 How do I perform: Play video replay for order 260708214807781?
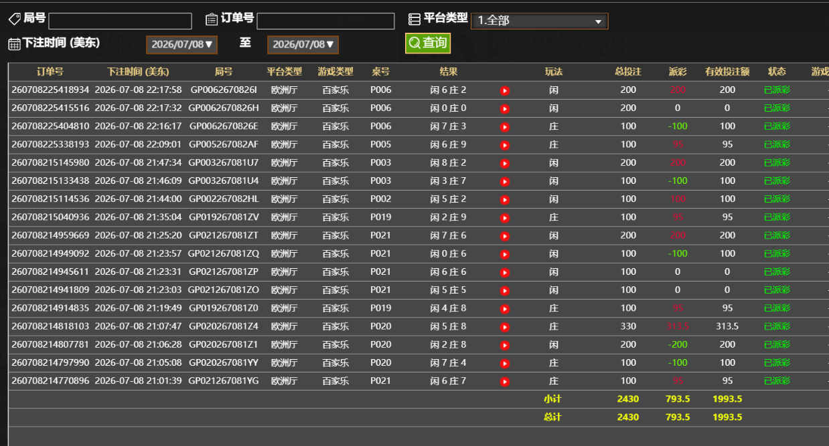point(505,344)
